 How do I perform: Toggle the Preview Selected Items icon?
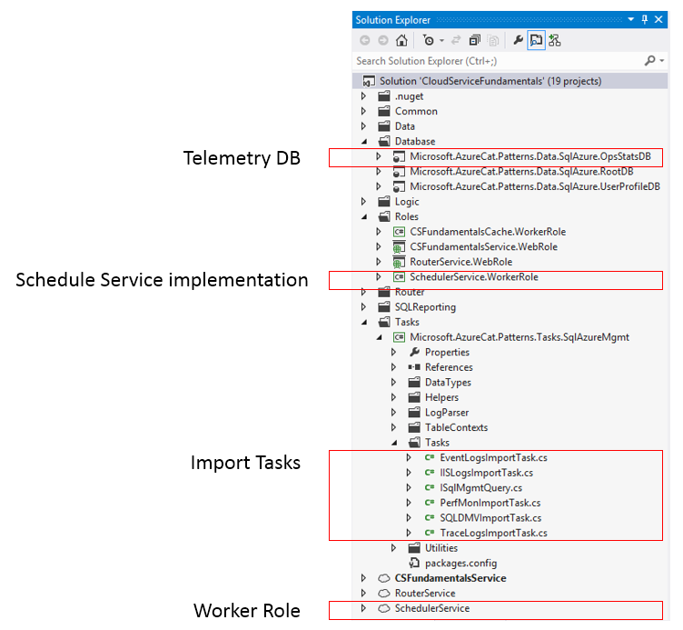[536, 41]
